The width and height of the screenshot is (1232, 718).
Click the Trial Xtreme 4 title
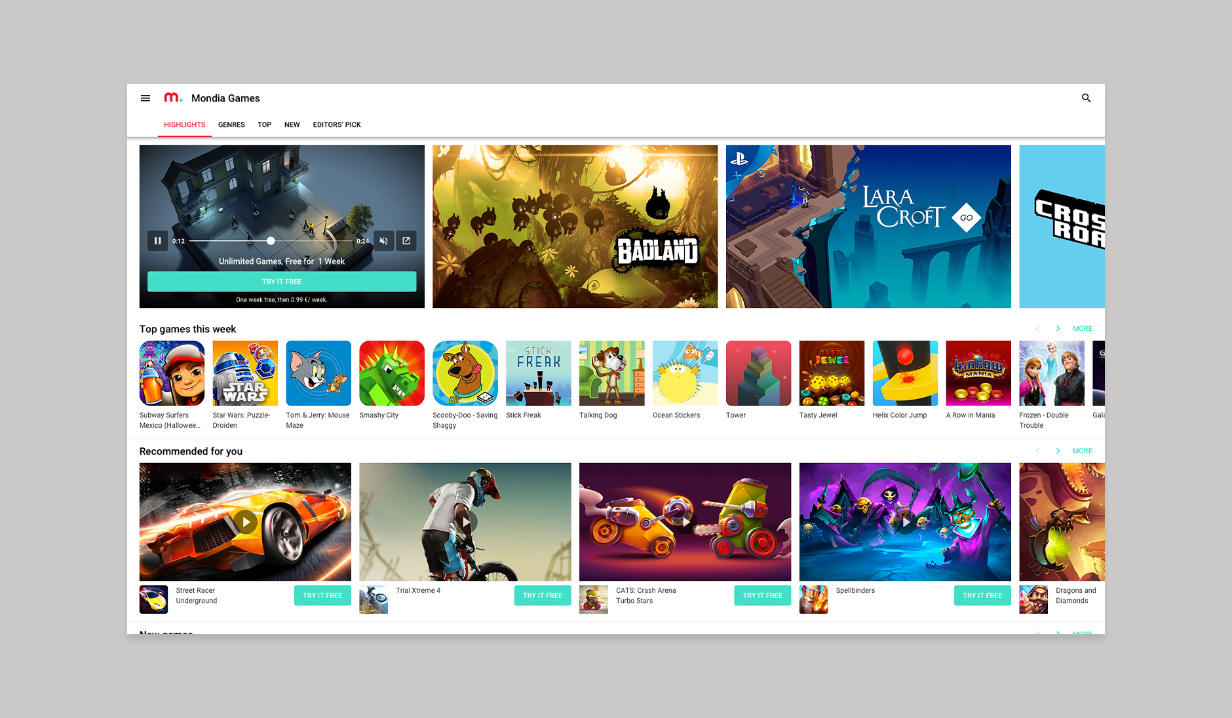coord(418,591)
